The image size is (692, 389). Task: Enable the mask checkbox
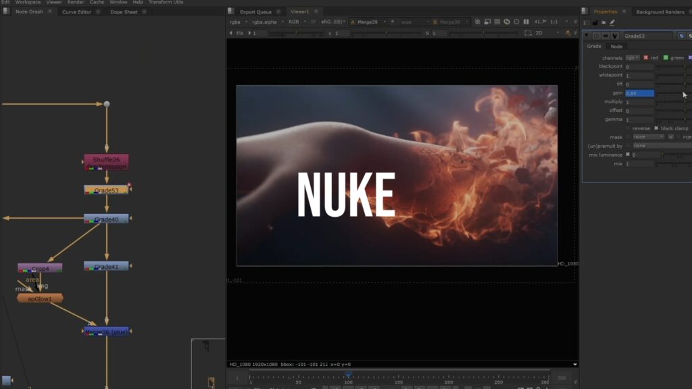[x=628, y=137]
